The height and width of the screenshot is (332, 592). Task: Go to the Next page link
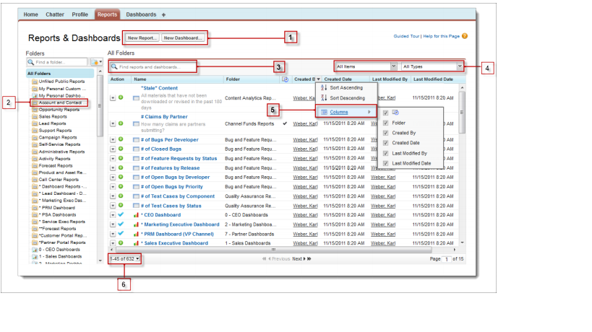(299, 259)
